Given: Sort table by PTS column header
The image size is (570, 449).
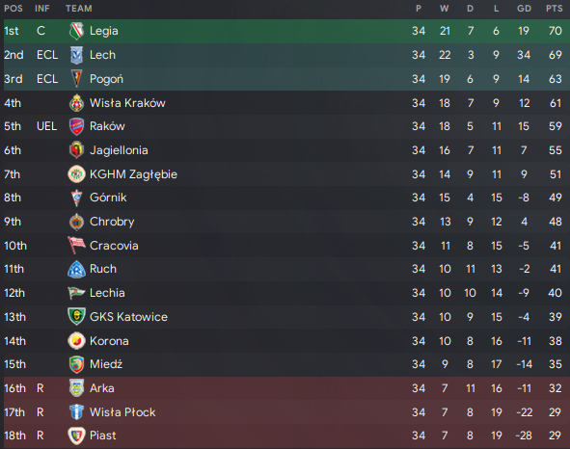Looking at the screenshot, I should (x=554, y=9).
